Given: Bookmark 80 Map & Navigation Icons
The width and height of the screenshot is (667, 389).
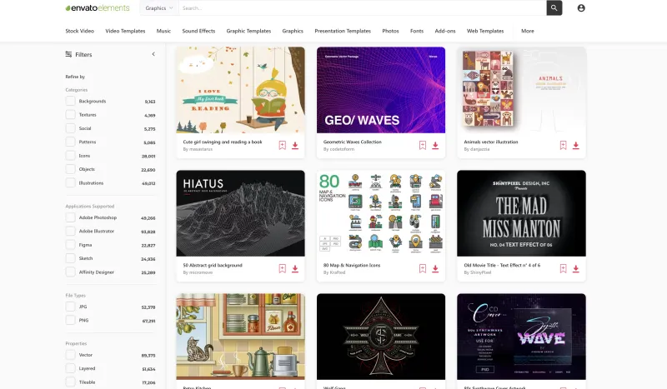Looking at the screenshot, I should click(423, 269).
